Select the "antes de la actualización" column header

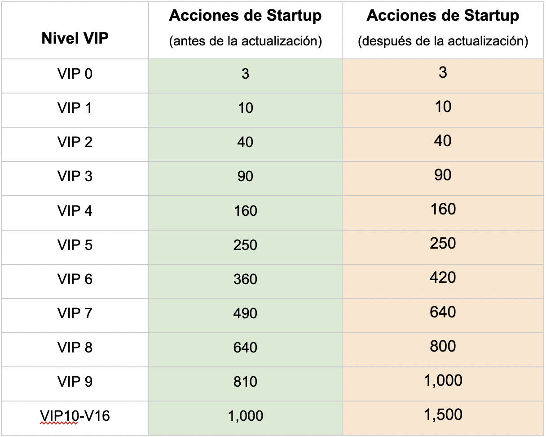(x=245, y=28)
